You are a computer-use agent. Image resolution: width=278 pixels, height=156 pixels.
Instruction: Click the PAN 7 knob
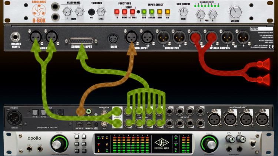(201, 14)
